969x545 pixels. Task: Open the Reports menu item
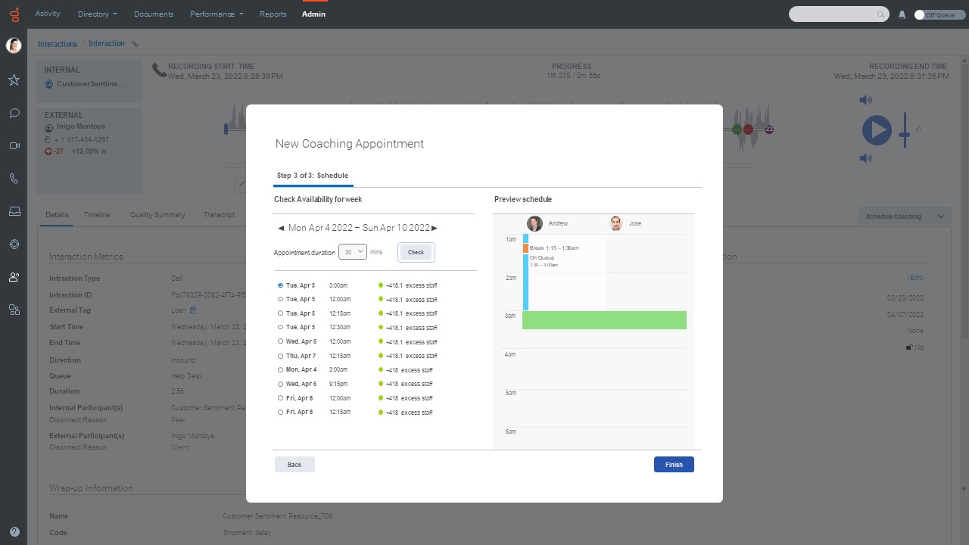click(x=273, y=14)
